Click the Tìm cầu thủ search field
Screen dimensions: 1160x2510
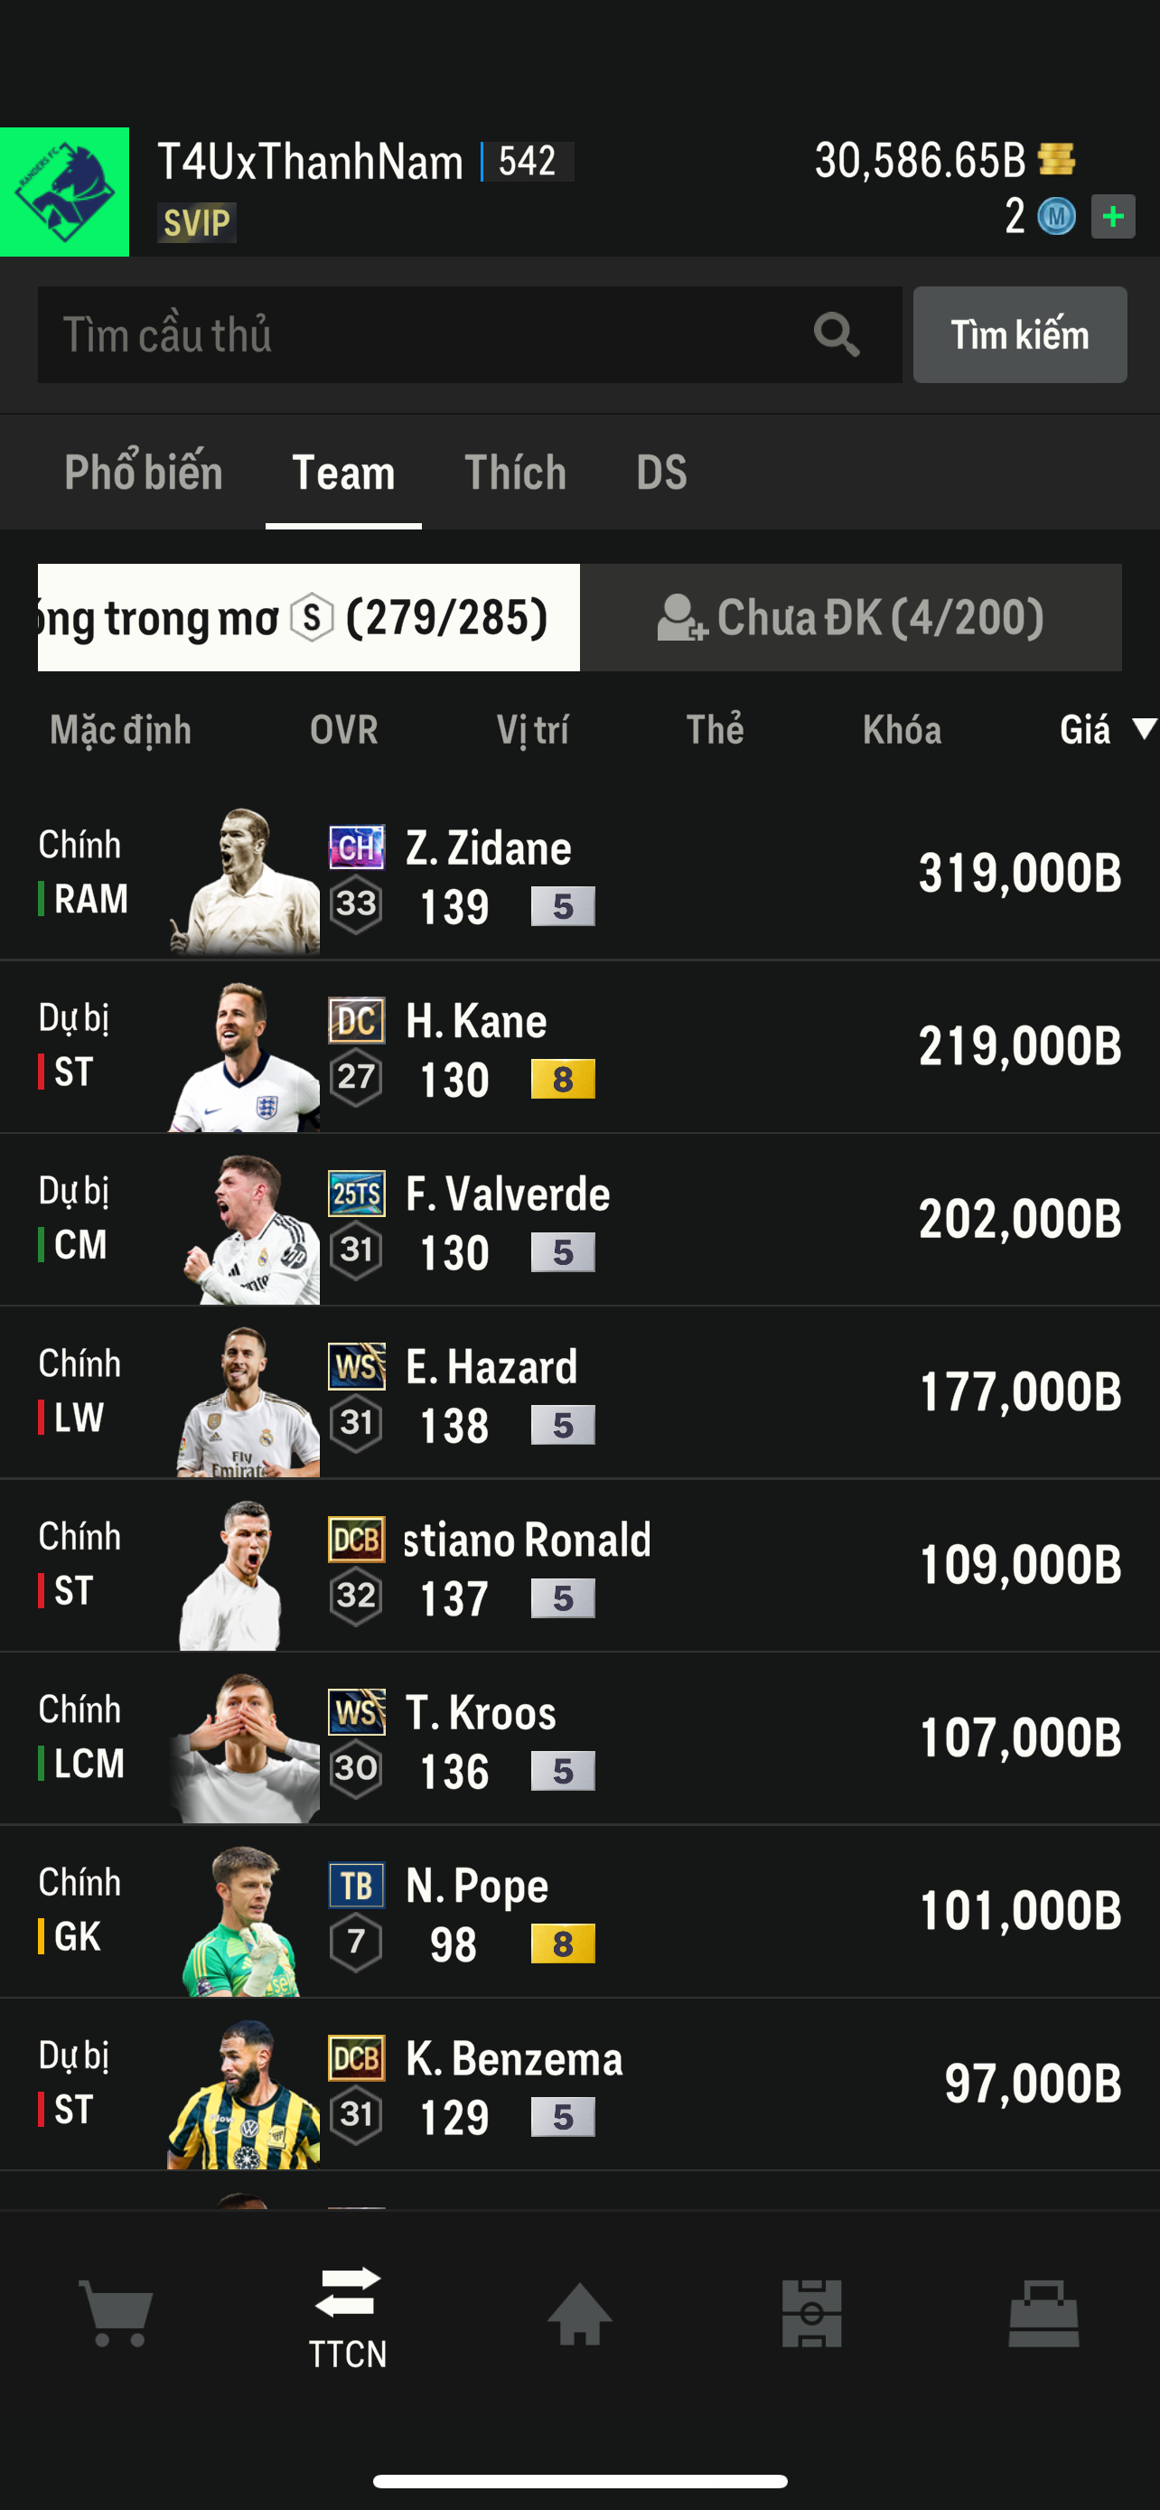[419, 335]
